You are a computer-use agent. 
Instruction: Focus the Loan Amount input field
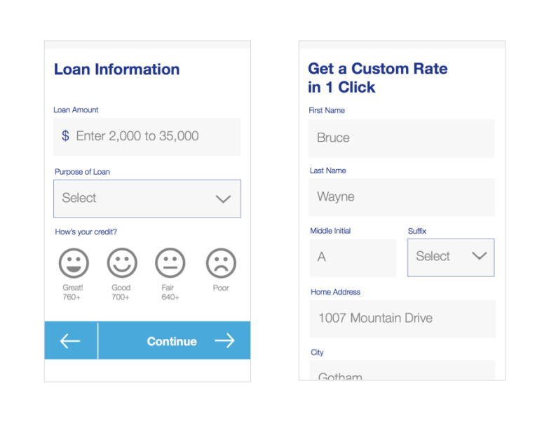(x=147, y=137)
